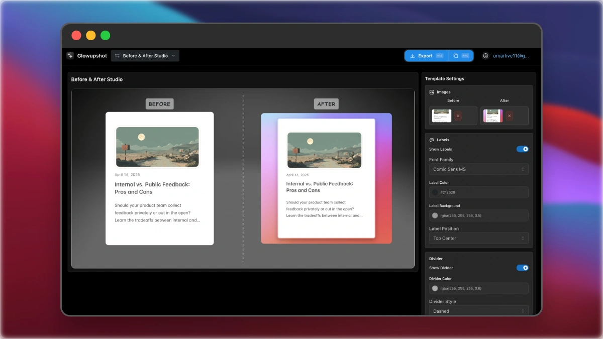The width and height of the screenshot is (603, 339).
Task: Click the Labels section palette icon
Action: pos(432,140)
